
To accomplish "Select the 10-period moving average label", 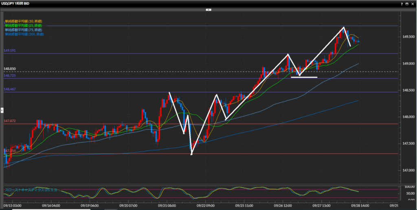I will pyautogui.click(x=23, y=21).
